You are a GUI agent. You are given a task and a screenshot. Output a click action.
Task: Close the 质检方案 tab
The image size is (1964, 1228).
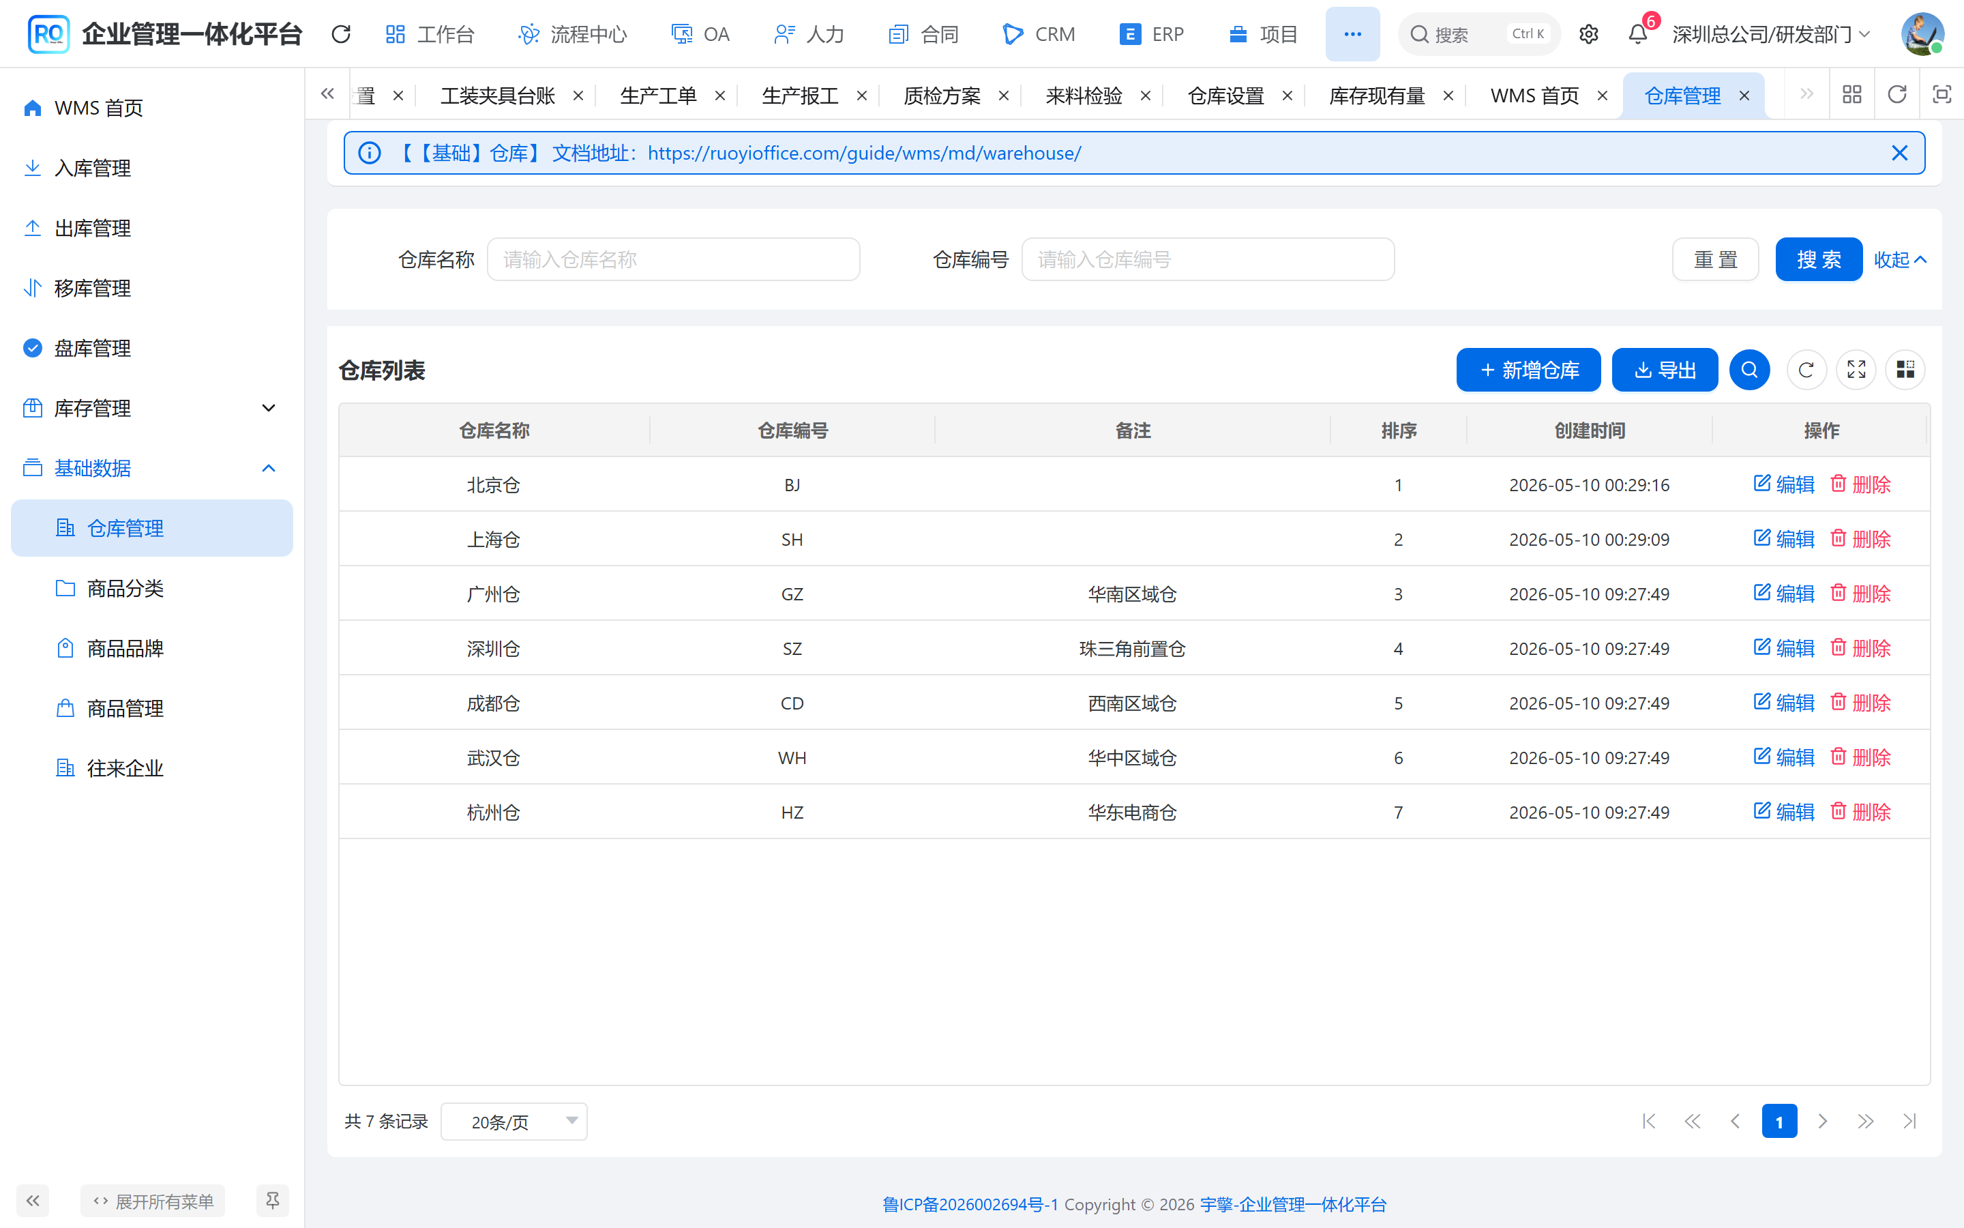1003,96
